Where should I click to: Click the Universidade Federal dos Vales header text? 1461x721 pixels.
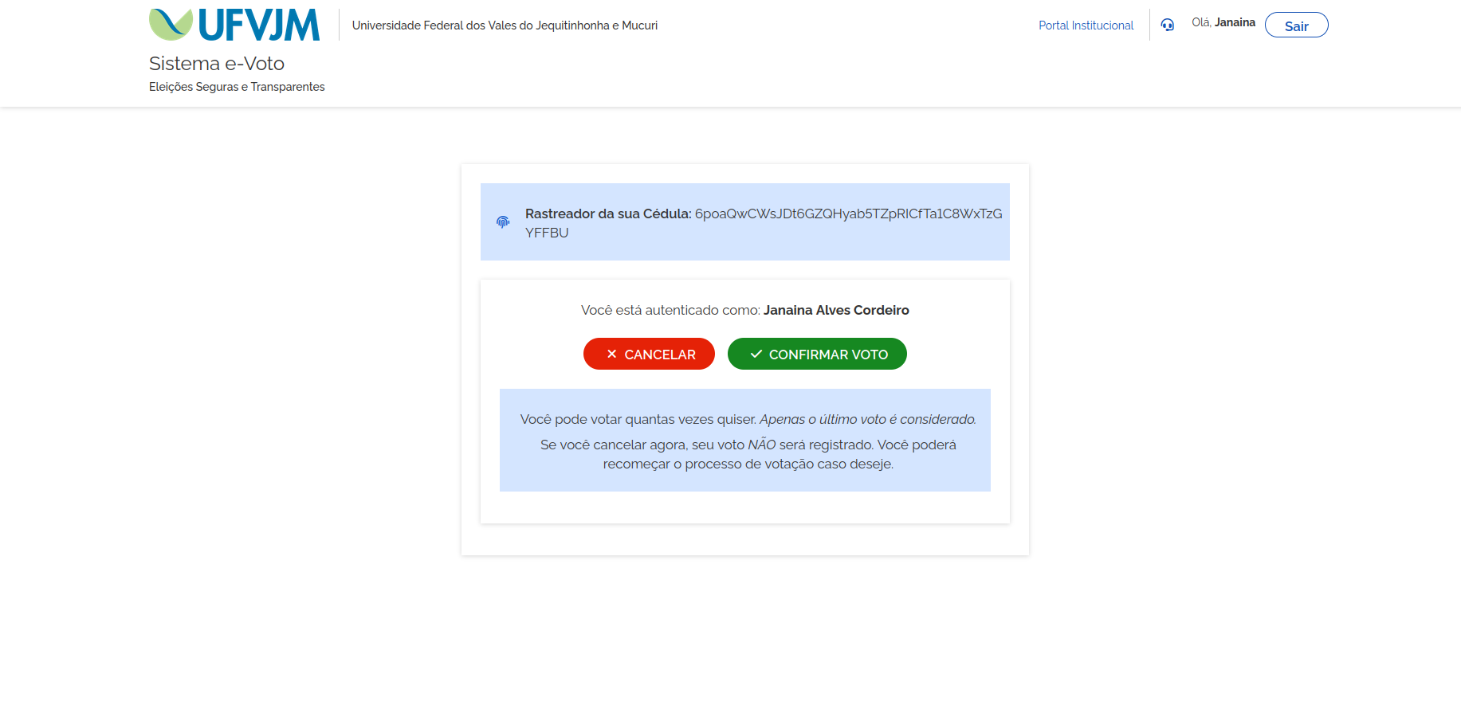click(x=505, y=25)
